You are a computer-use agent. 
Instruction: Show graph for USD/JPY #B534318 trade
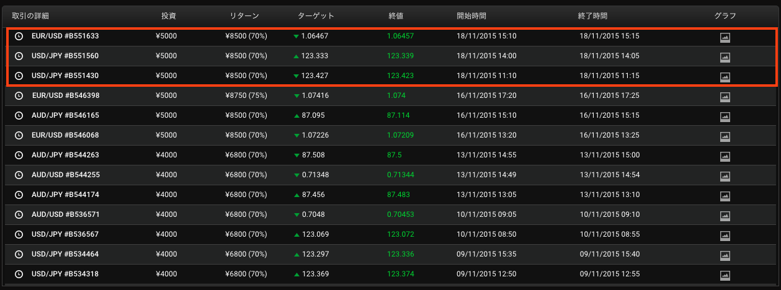pyautogui.click(x=725, y=275)
